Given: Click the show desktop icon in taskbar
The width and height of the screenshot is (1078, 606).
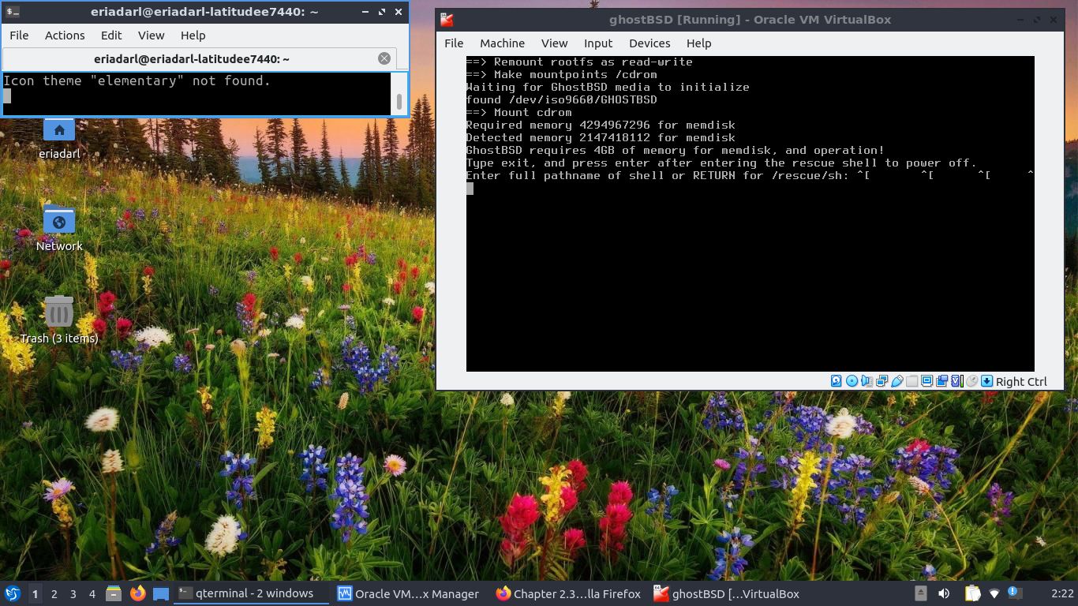Looking at the screenshot, I should (x=161, y=593).
